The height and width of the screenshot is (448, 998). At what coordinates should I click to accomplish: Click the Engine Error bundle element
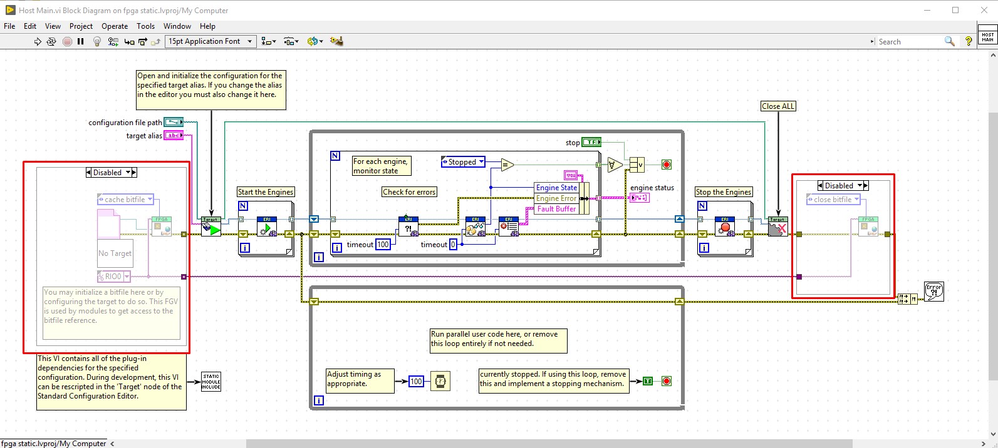pyautogui.click(x=556, y=198)
